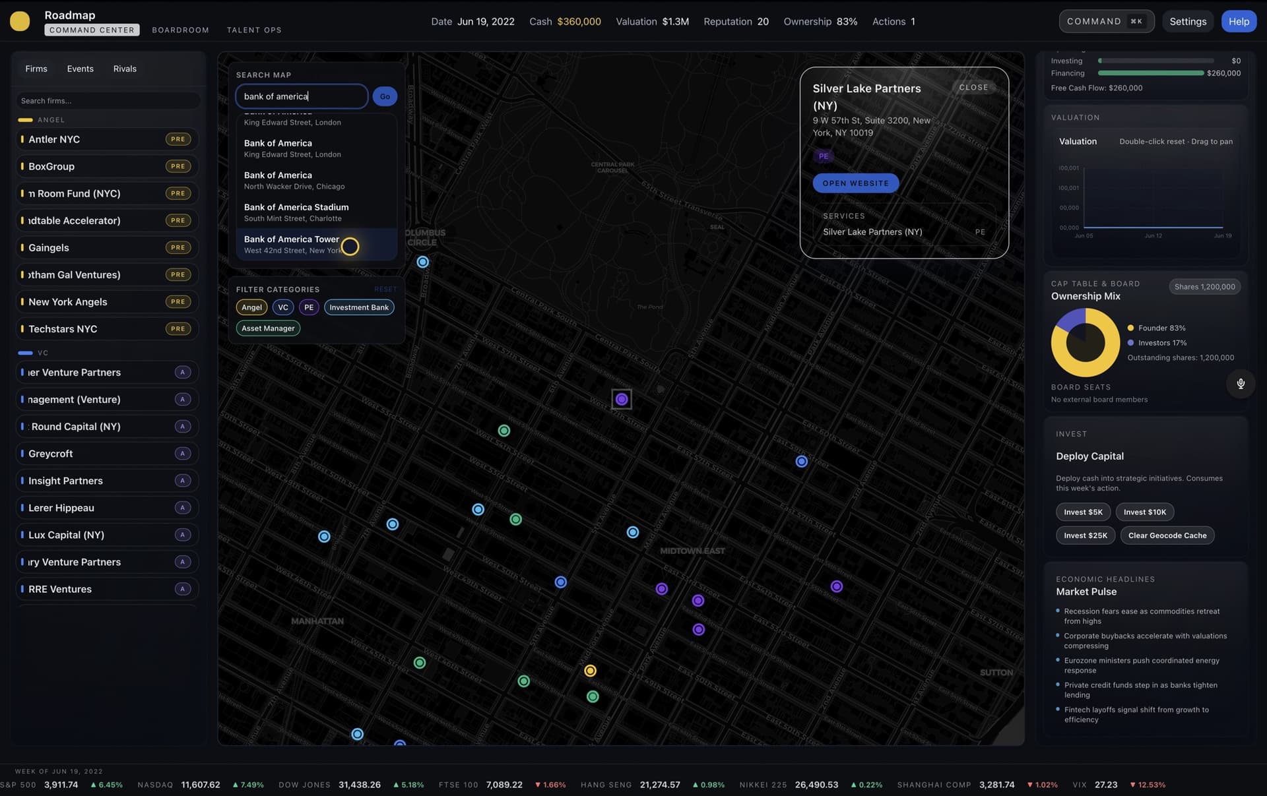Select a green pin near Manhattan label
1267x796 pixels.
tap(420, 662)
